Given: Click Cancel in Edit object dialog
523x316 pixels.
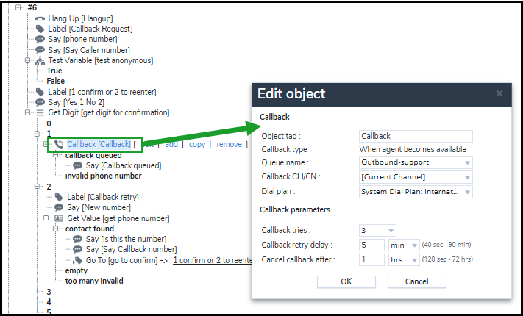Looking at the screenshot, I should [416, 281].
